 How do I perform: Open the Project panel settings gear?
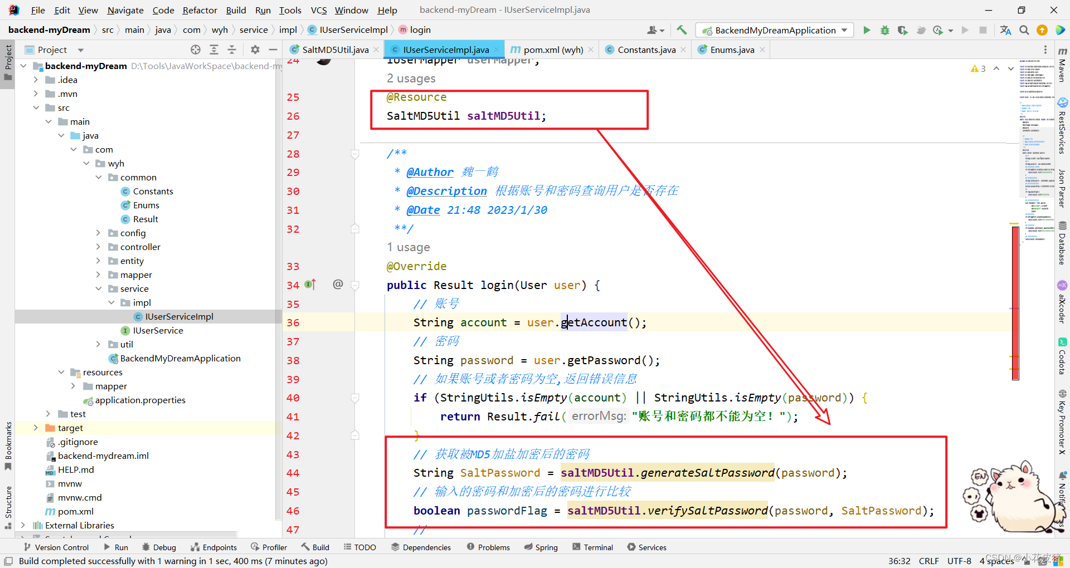(255, 50)
